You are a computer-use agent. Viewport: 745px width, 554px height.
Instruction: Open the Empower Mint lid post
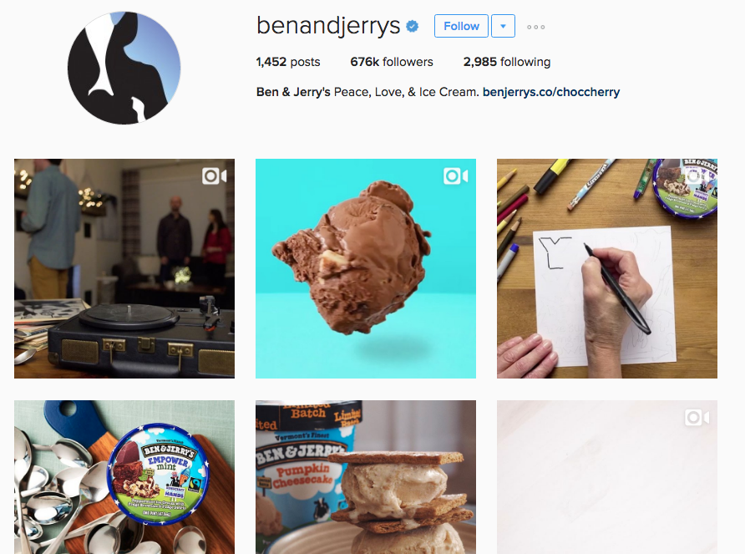coord(124,477)
